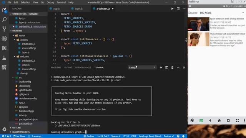The height and width of the screenshot is (138, 246).
Task: Open the Terminal menu
Action: pyautogui.click(x=61, y=2)
